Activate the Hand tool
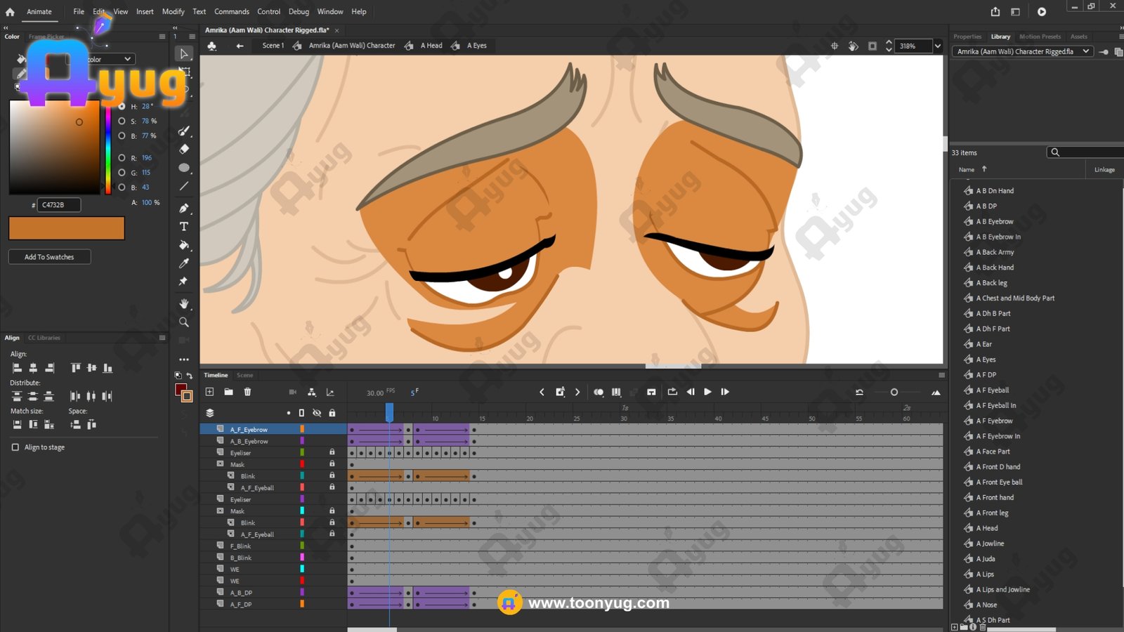1124x632 pixels. [x=184, y=303]
